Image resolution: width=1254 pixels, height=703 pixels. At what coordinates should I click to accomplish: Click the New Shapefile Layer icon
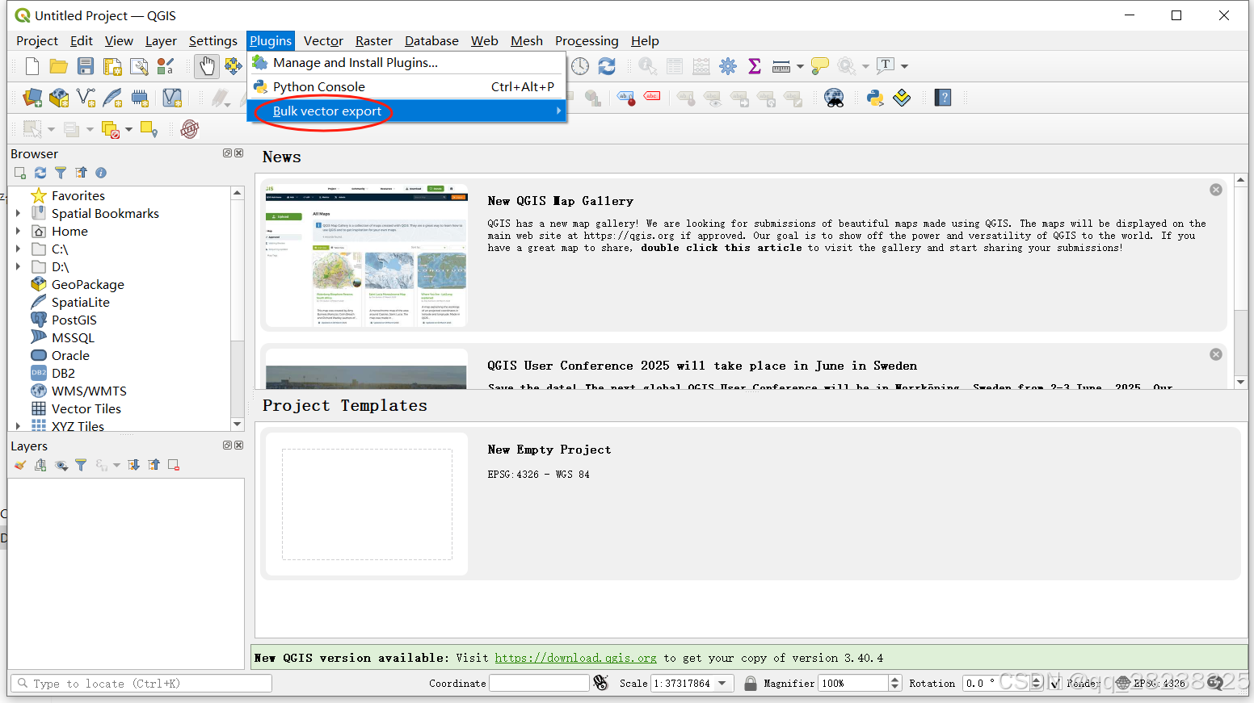click(x=86, y=98)
